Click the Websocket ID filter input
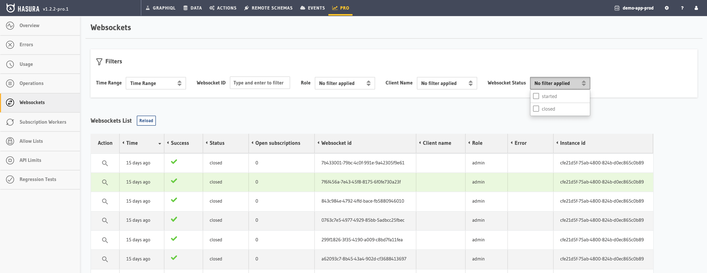This screenshot has height=273, width=707. (260, 83)
